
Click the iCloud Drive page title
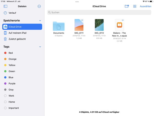pos(99,6)
